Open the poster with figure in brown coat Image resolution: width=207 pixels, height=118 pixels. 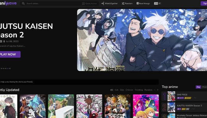coord(89,106)
